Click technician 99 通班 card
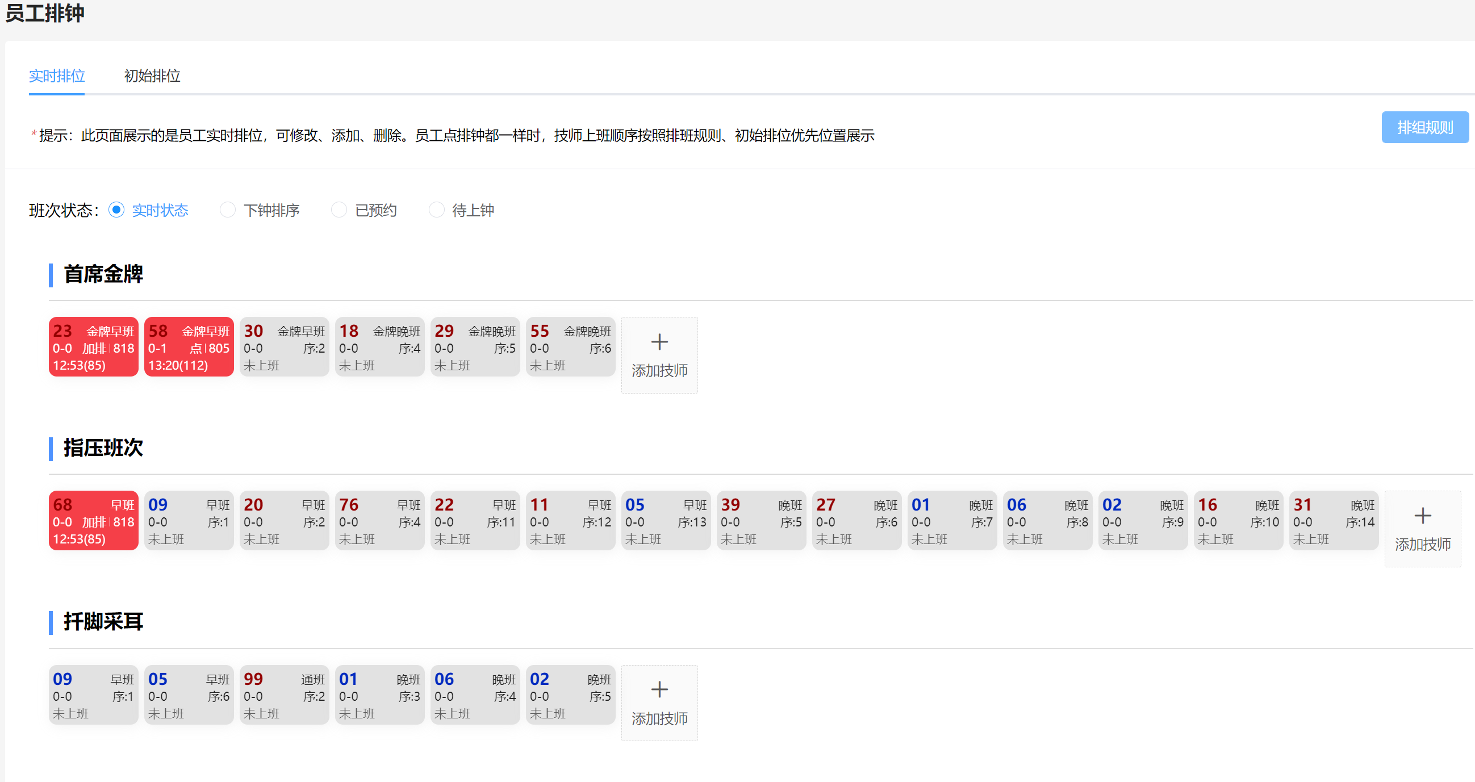This screenshot has width=1475, height=782. pos(284,695)
